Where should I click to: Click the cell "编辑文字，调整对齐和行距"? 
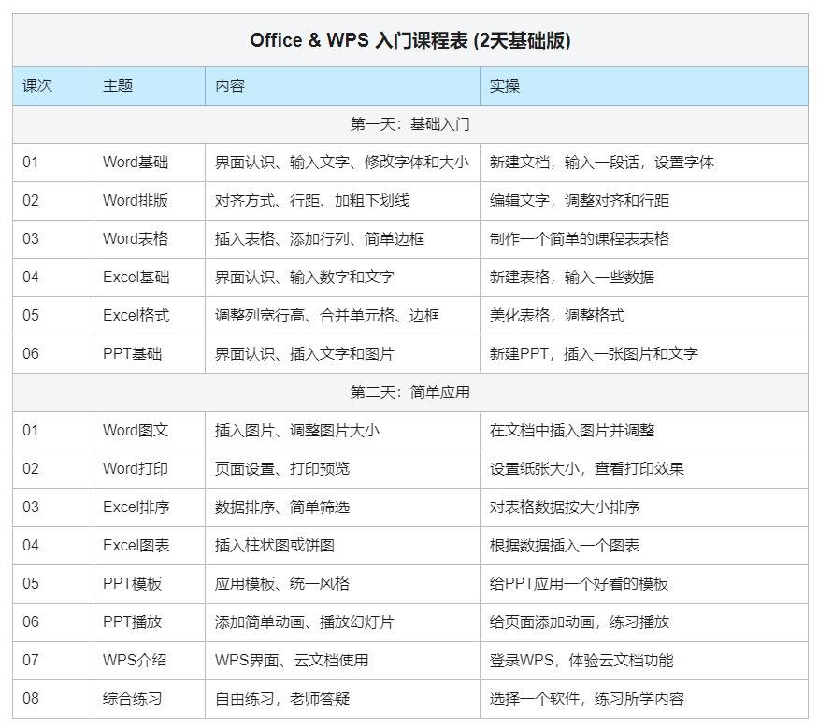click(x=644, y=201)
